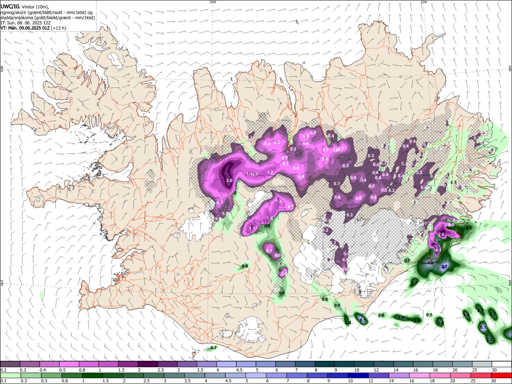Click the '0.2' label under the snow legend
The width and height of the screenshot is (512, 384).
click(3, 370)
